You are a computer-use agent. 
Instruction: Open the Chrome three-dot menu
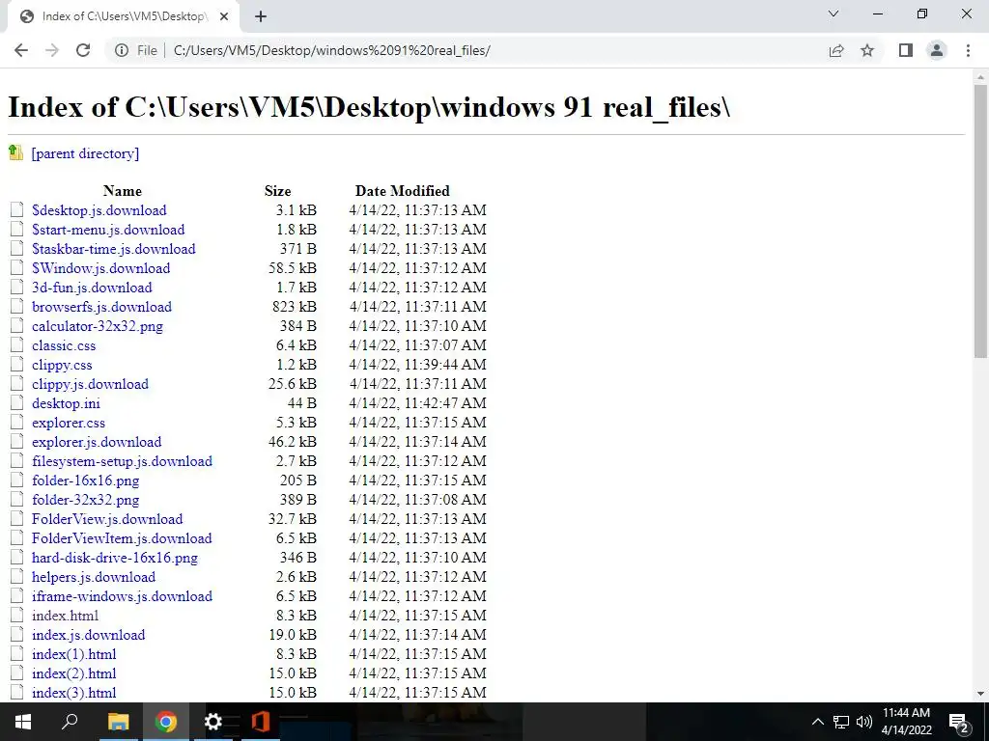pyautogui.click(x=968, y=50)
